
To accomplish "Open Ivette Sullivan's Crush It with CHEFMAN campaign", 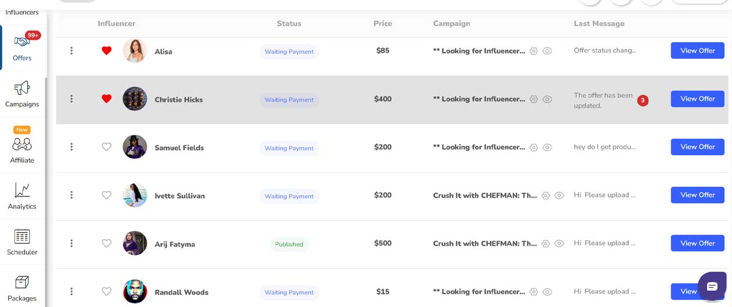I will coord(485,196).
